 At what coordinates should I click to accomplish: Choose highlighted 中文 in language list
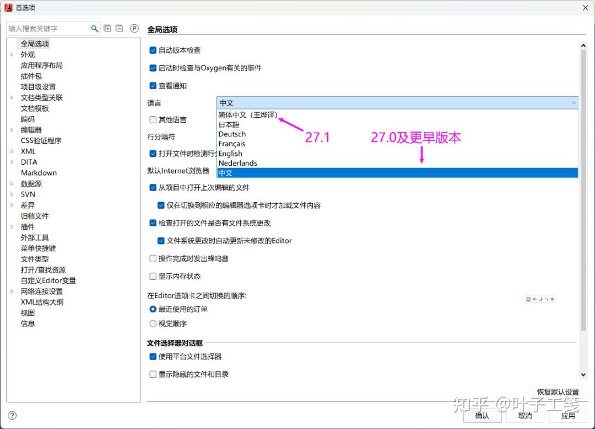coord(397,173)
